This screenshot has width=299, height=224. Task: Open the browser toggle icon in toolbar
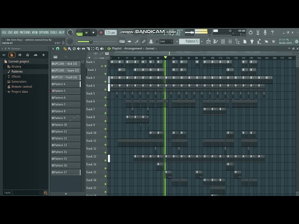click(237, 42)
